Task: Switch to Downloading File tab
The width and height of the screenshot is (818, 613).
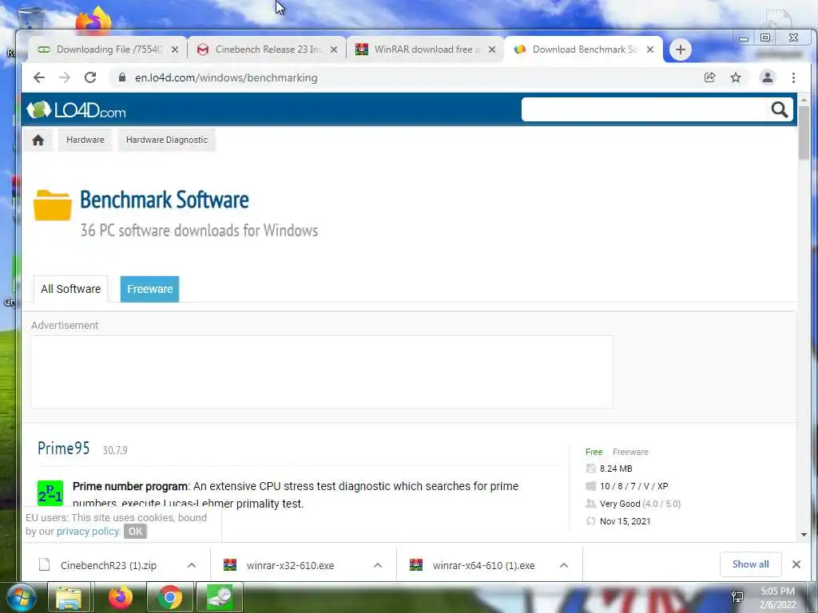Action: [107, 49]
